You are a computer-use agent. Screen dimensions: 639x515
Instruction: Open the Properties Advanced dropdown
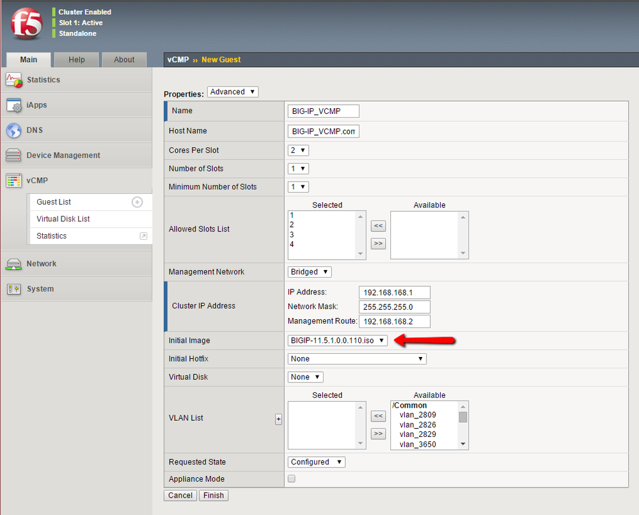(233, 92)
